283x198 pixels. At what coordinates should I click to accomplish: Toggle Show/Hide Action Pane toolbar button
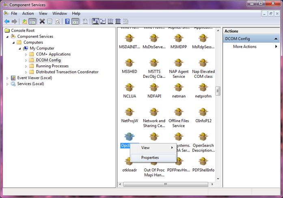tap(75, 22)
